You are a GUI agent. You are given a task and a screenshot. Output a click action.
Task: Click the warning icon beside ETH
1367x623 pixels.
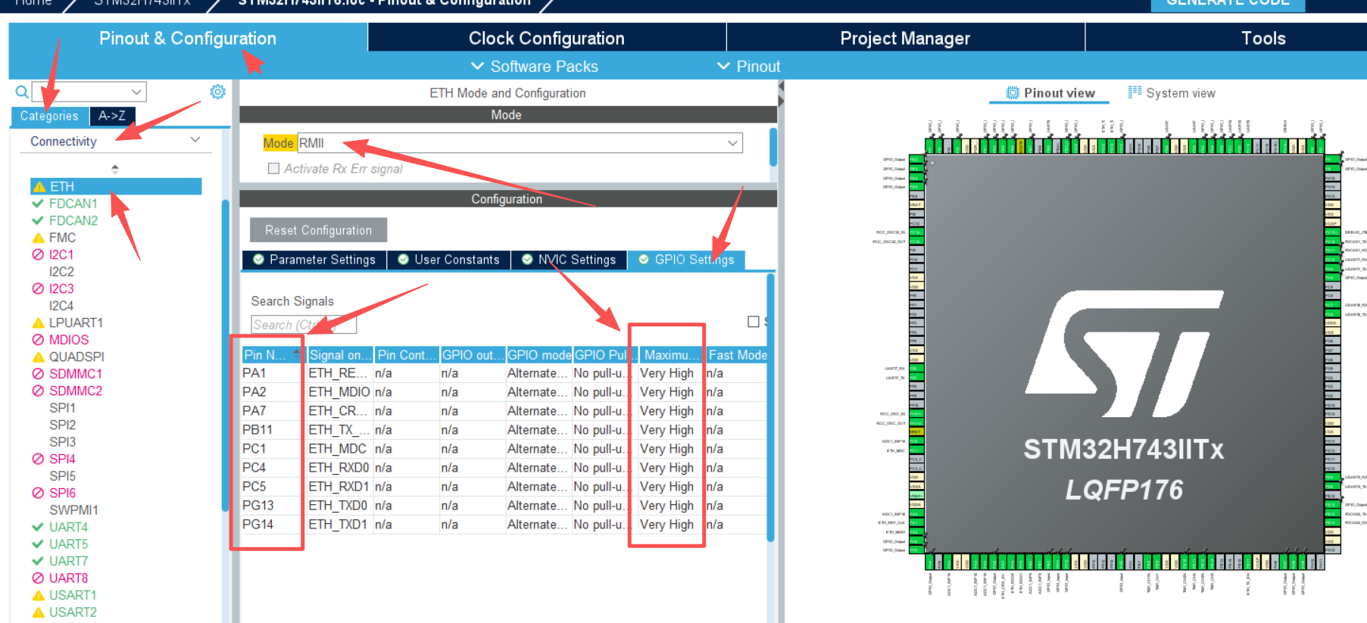39,187
